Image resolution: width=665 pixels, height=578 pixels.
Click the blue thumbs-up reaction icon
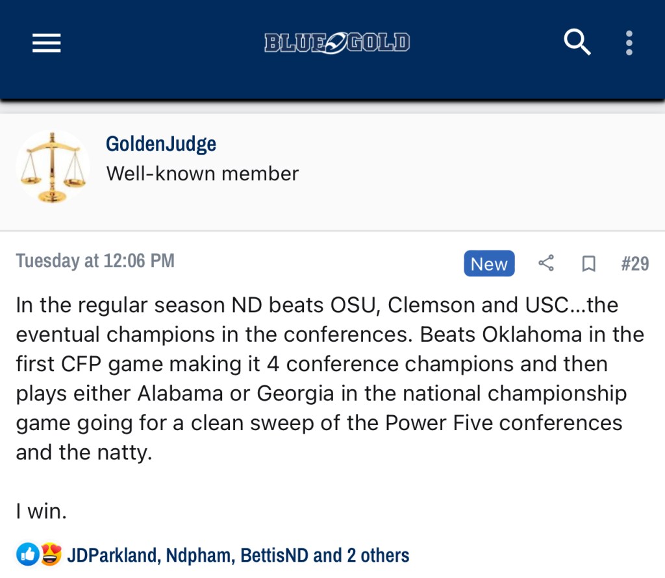28,555
